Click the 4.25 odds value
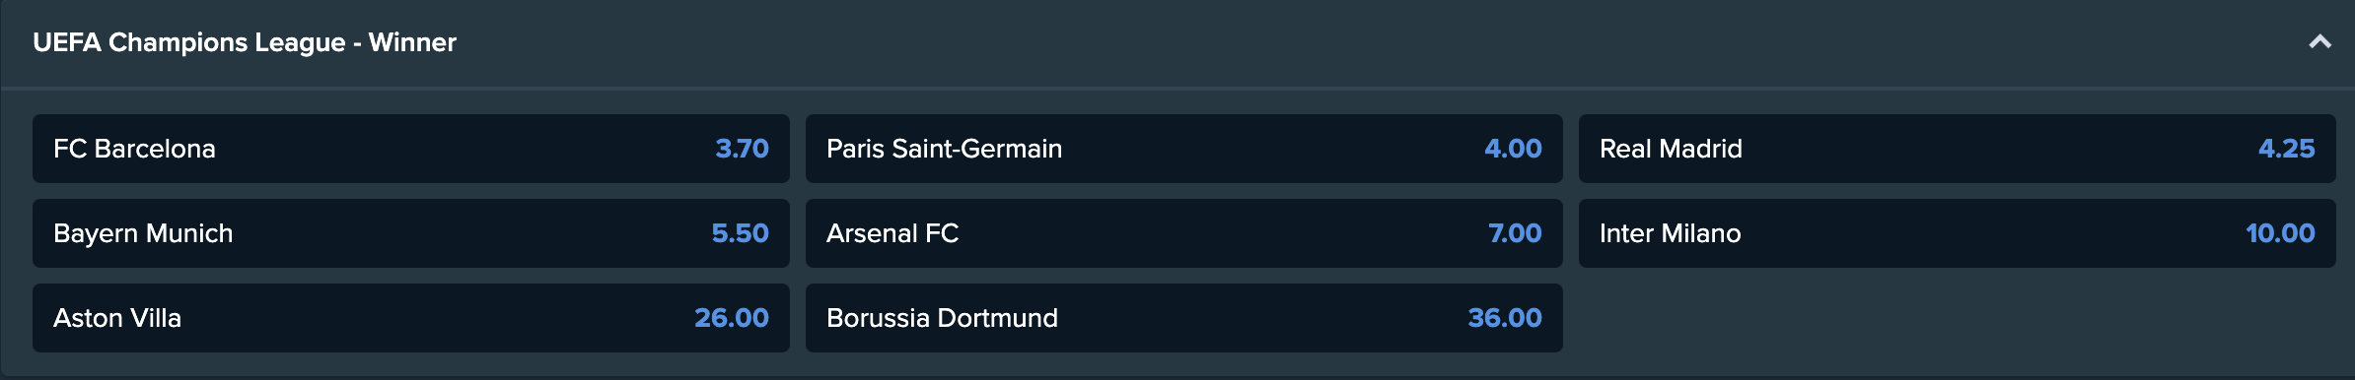This screenshot has height=380, width=2355. (x=2286, y=149)
